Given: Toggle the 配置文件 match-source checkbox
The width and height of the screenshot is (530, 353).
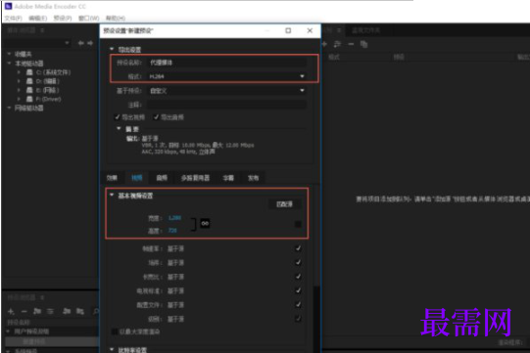Looking at the screenshot, I should tap(298, 304).
